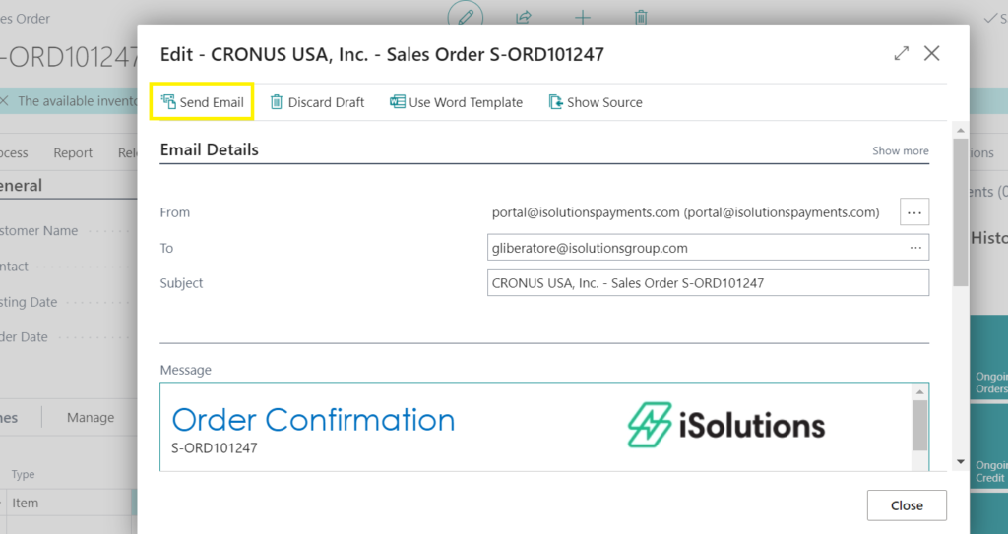Expand Email Details with Show more
Image resolution: width=1008 pixels, height=534 pixels.
click(900, 151)
